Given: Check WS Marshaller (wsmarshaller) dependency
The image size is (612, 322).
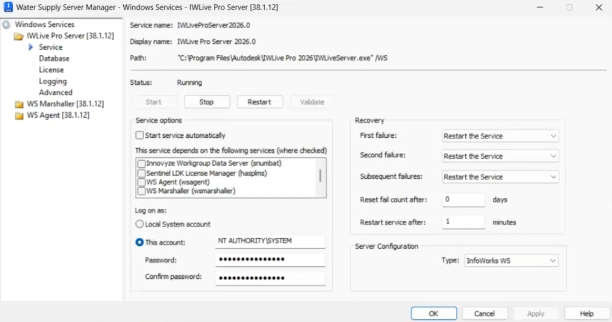Looking at the screenshot, I should (142, 191).
